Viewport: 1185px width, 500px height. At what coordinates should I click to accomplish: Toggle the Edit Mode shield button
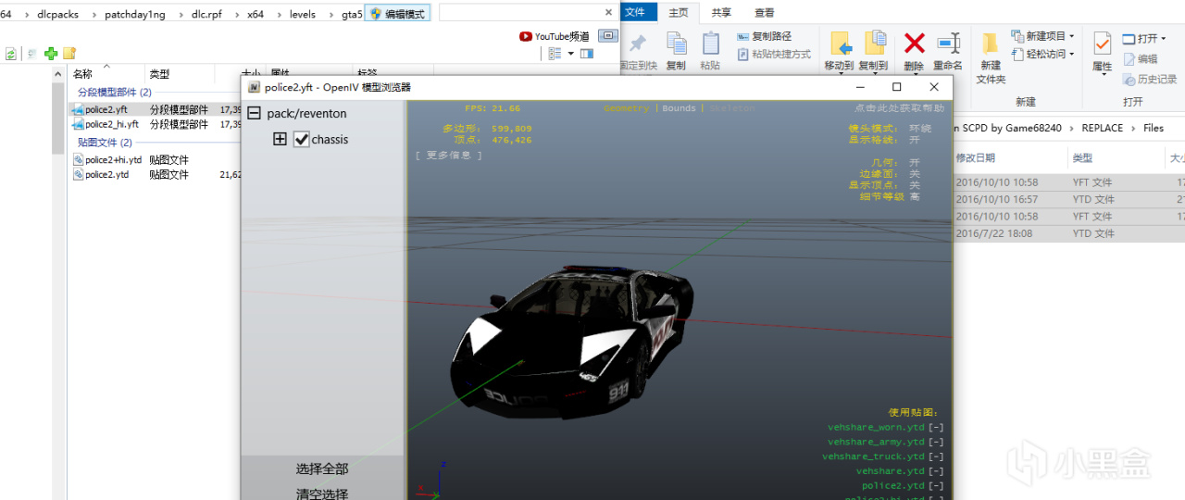click(398, 14)
